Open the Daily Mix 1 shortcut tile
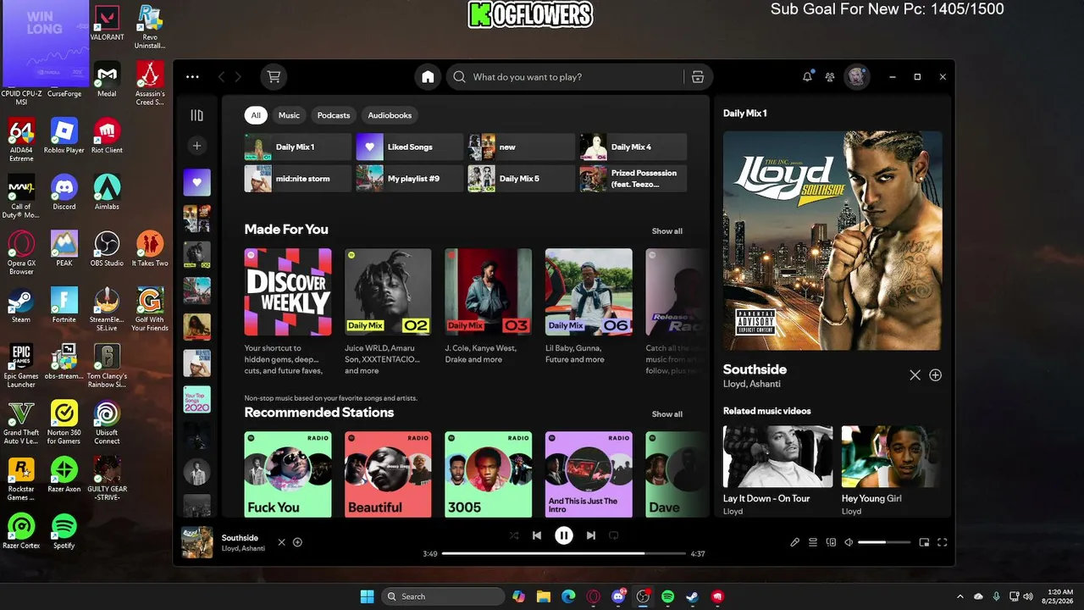This screenshot has width=1084, height=610. click(297, 147)
